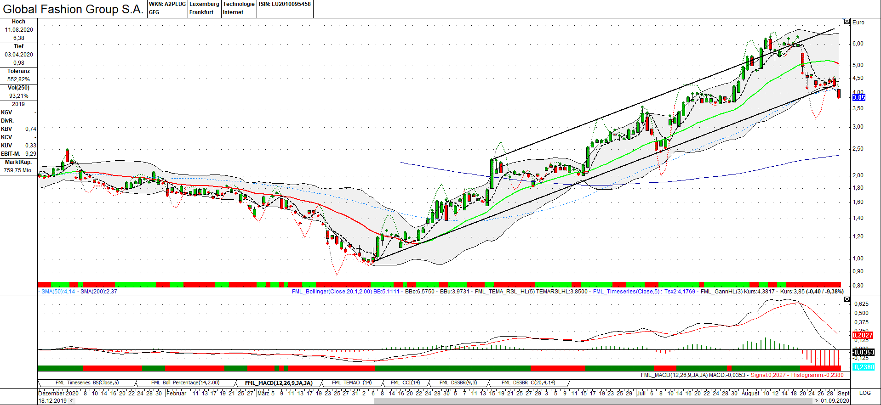This screenshot has height=405, width=881.
Task: Click the low date 03.04.2020
Action: click(19, 55)
